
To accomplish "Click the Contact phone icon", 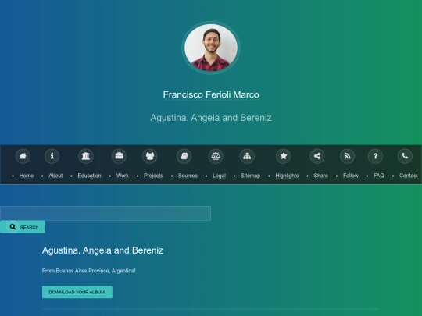I will (x=405, y=156).
